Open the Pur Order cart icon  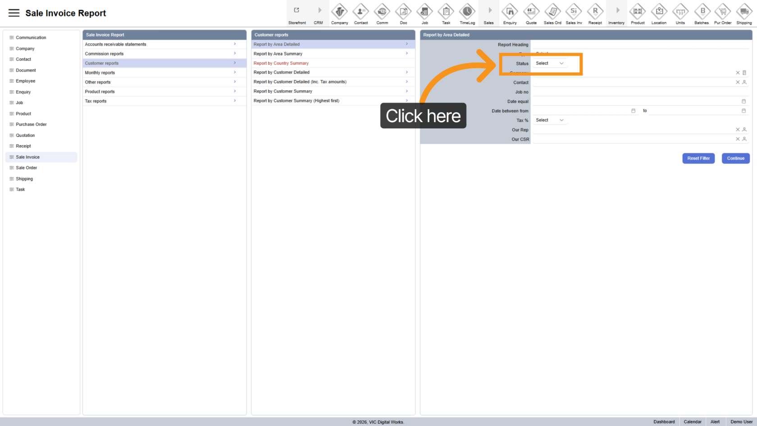pyautogui.click(x=722, y=11)
